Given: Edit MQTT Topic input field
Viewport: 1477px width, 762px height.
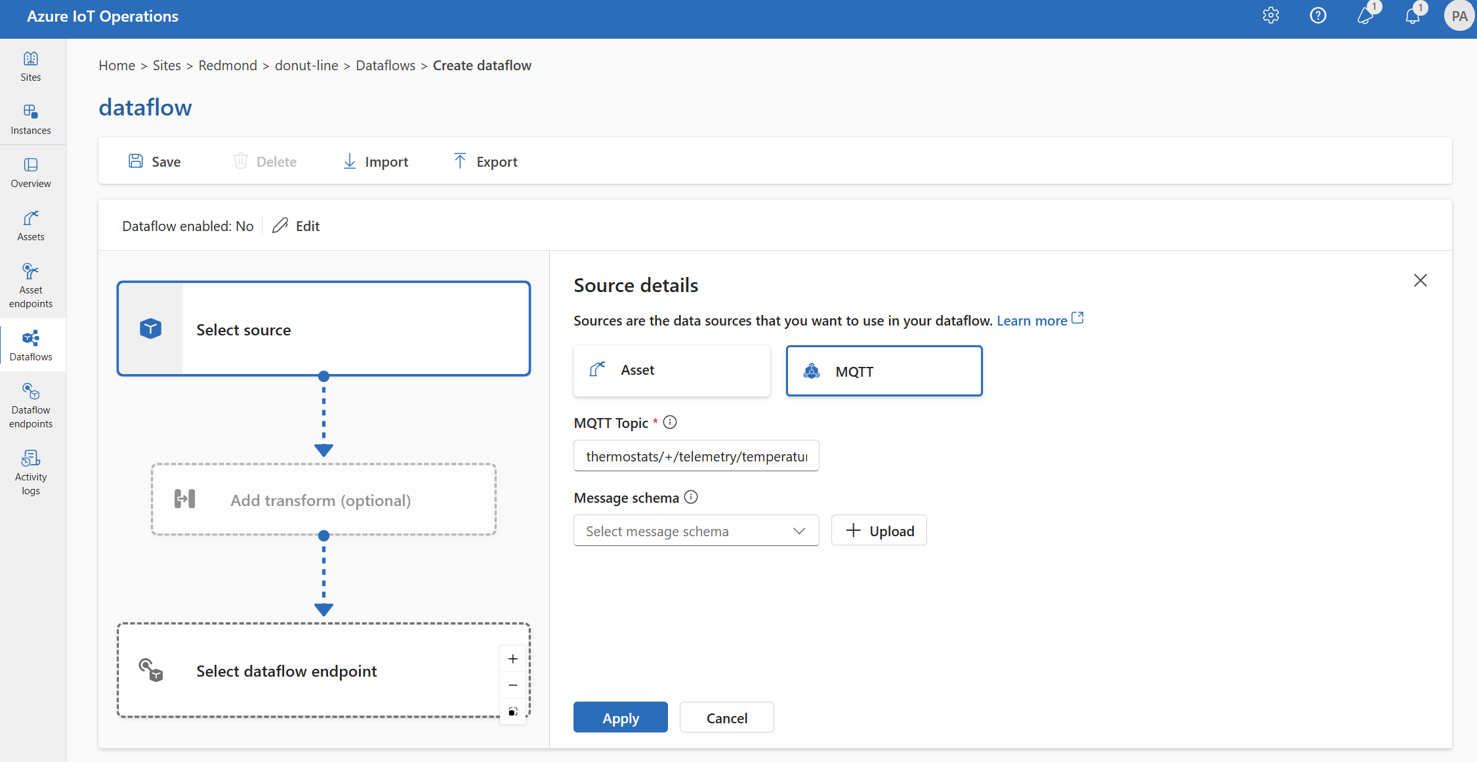Looking at the screenshot, I should tap(694, 455).
